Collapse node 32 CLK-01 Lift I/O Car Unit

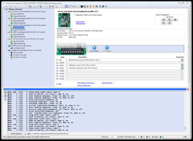pyautogui.click(x=7, y=39)
